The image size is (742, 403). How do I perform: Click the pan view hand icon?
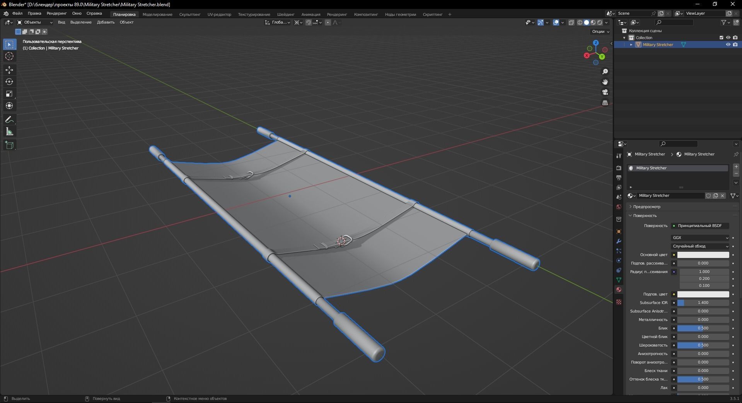pyautogui.click(x=605, y=82)
